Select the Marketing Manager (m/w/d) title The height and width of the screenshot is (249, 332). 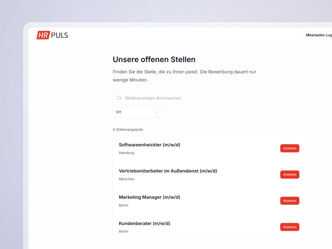point(149,197)
